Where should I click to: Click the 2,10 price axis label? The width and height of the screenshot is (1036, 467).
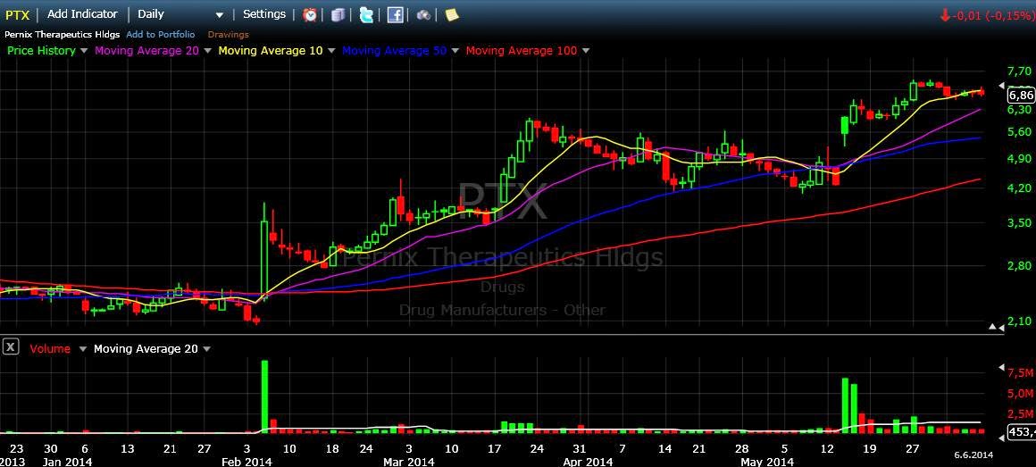pos(1020,321)
